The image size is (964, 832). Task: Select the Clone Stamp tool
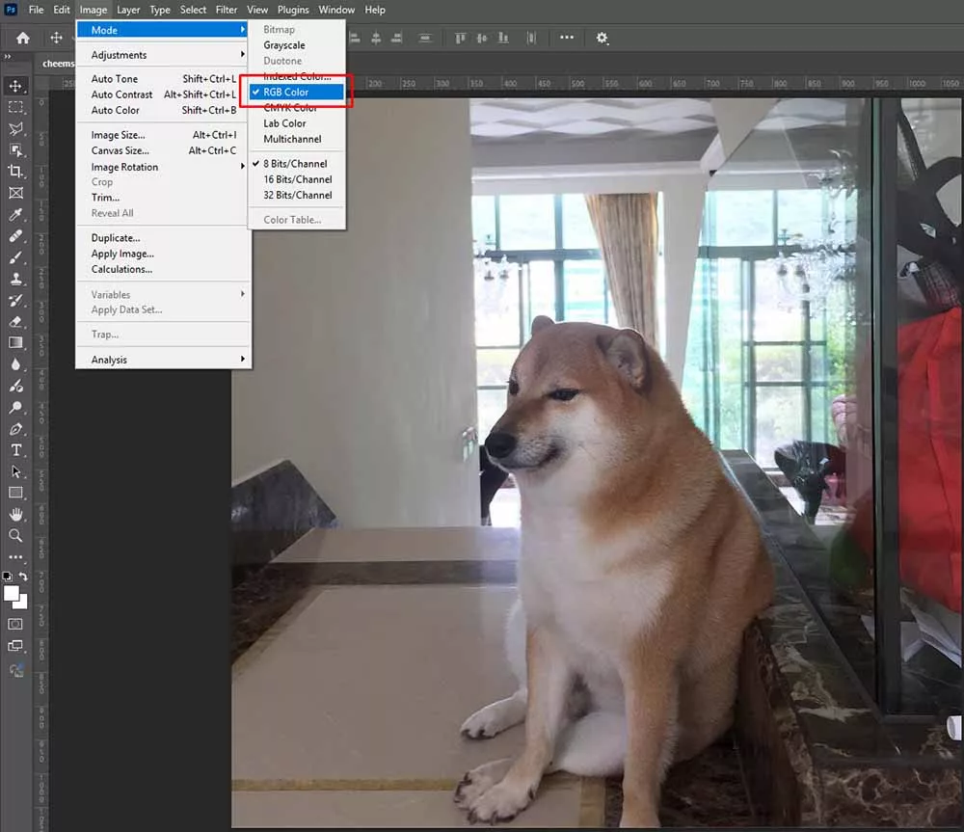click(15, 279)
